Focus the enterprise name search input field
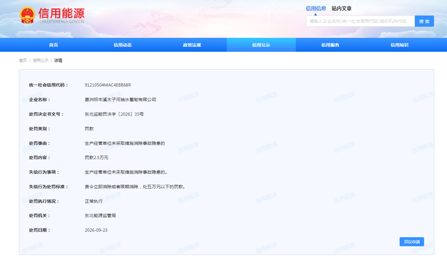Viewport: 447px width, 262px height. [x=360, y=21]
